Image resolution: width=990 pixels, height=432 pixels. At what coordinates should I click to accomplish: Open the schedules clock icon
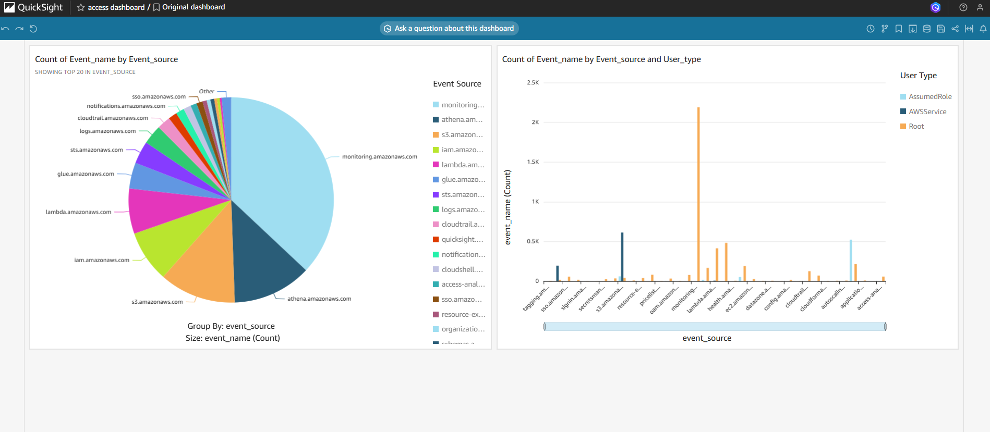(x=871, y=29)
